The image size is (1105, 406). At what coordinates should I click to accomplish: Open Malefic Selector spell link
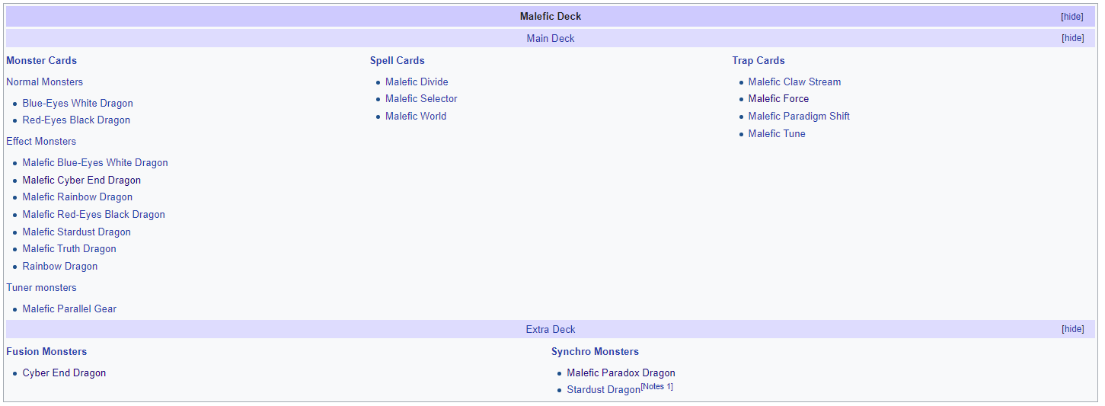[x=421, y=98]
